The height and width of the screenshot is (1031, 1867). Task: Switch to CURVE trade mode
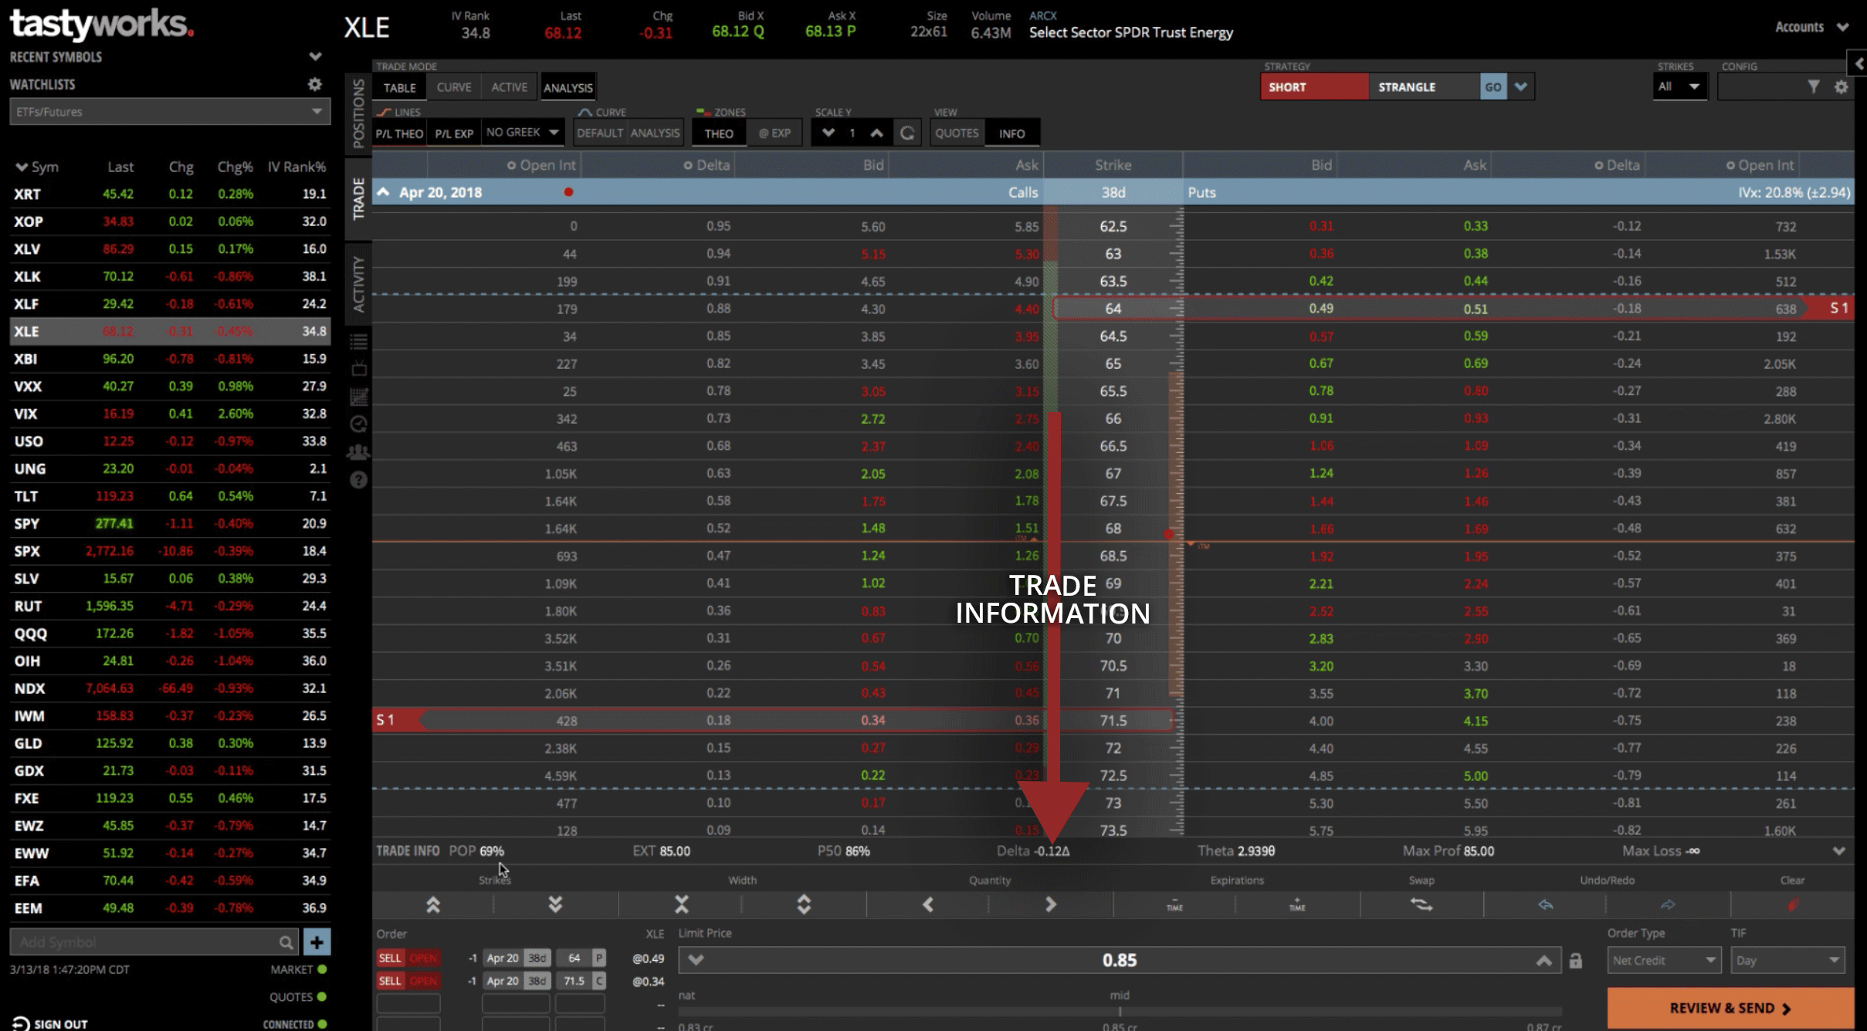[x=454, y=87]
